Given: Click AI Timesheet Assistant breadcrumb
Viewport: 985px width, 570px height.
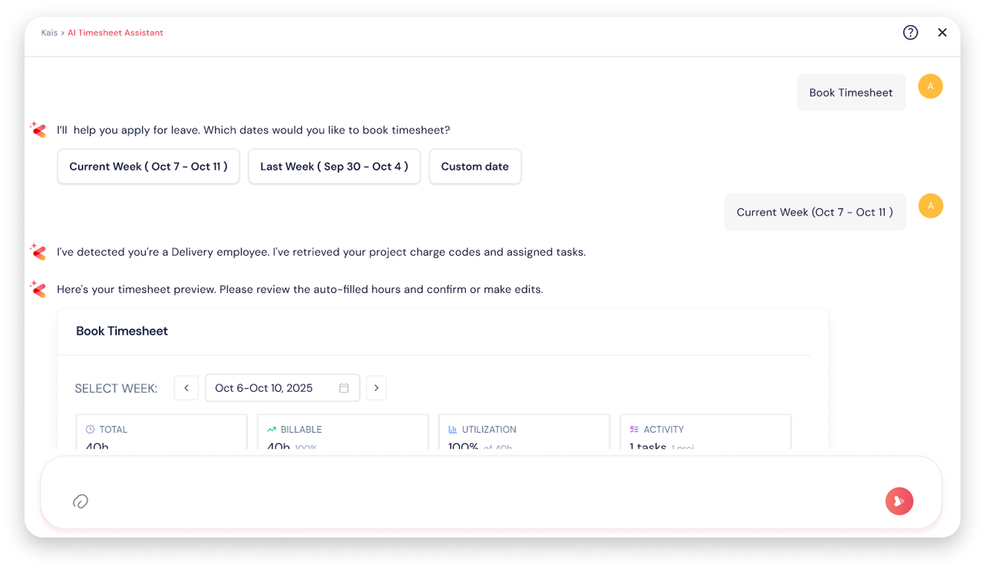Looking at the screenshot, I should click(x=115, y=33).
